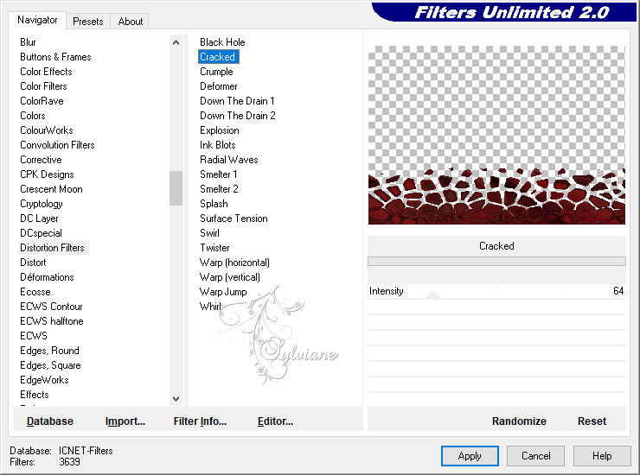This screenshot has height=475, width=640.
Task: Open the Editor... button
Action: tap(275, 421)
